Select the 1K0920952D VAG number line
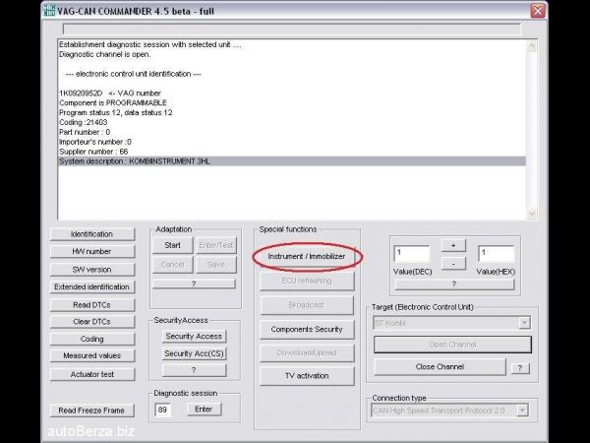The image size is (590, 443). click(x=292, y=94)
